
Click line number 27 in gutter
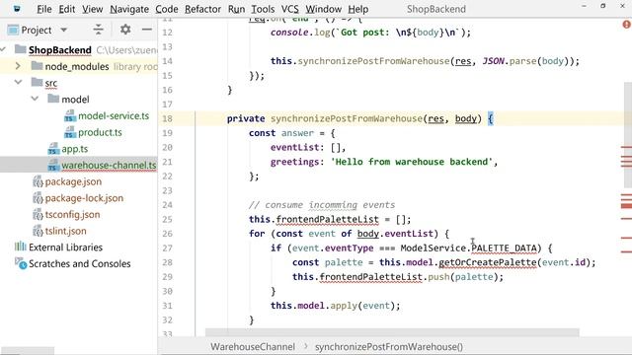coord(167,248)
